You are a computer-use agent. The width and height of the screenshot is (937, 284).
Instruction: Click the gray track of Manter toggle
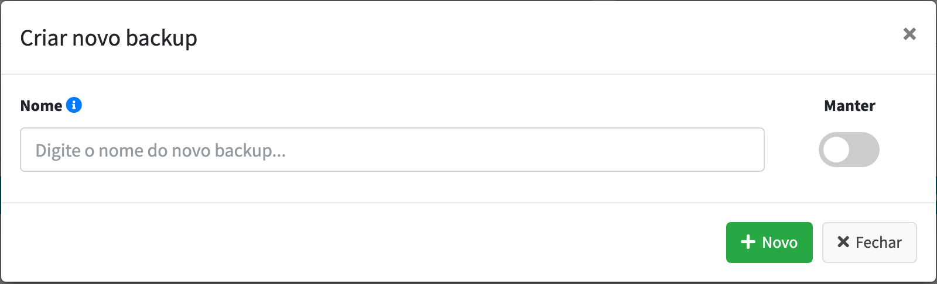coord(864,150)
